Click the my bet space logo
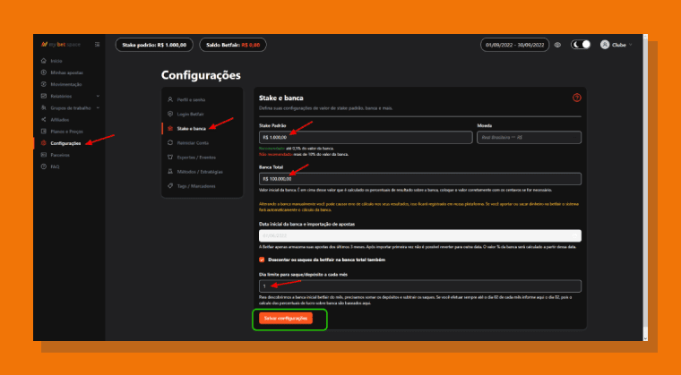Viewport: 681px width, 375px height. coord(60,45)
